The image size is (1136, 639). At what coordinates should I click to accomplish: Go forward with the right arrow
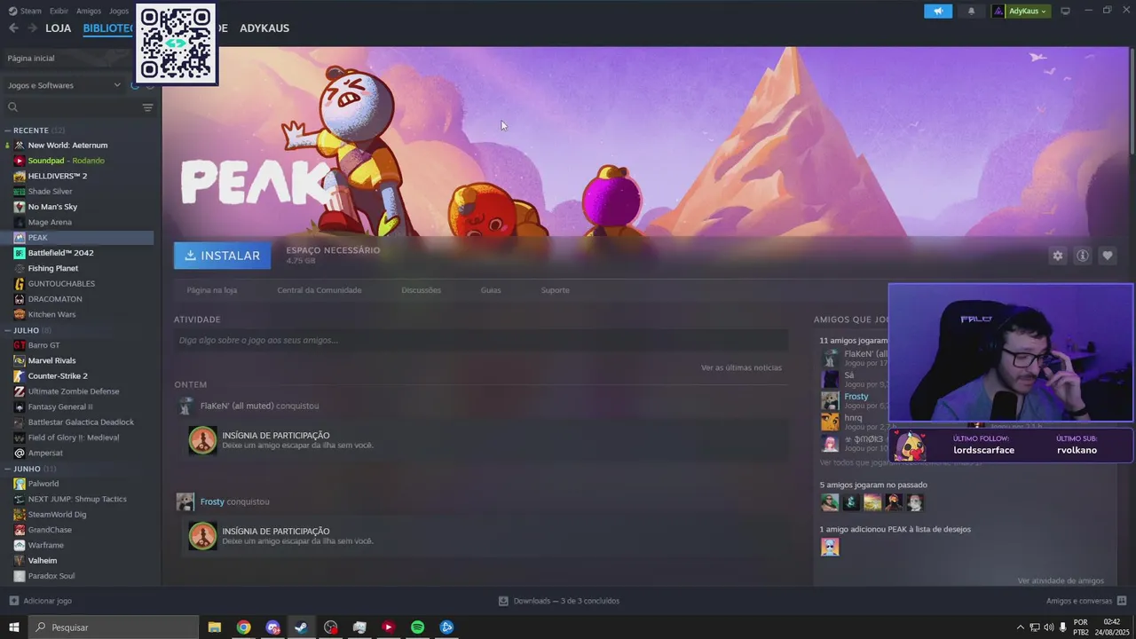click(x=32, y=28)
